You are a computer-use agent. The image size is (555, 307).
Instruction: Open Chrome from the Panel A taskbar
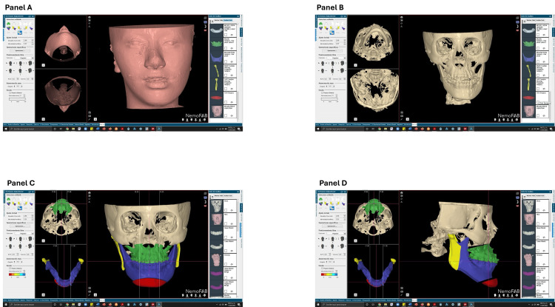67,129
